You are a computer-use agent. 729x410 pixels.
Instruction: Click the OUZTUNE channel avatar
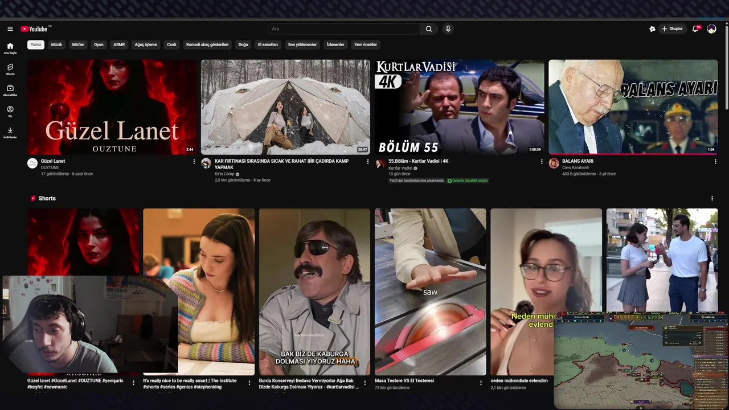[x=32, y=163]
